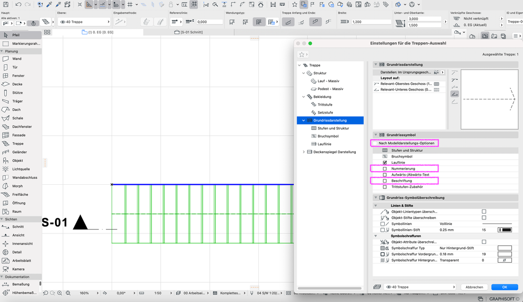
Task: Click the Abbrechen button
Action: click(474, 287)
